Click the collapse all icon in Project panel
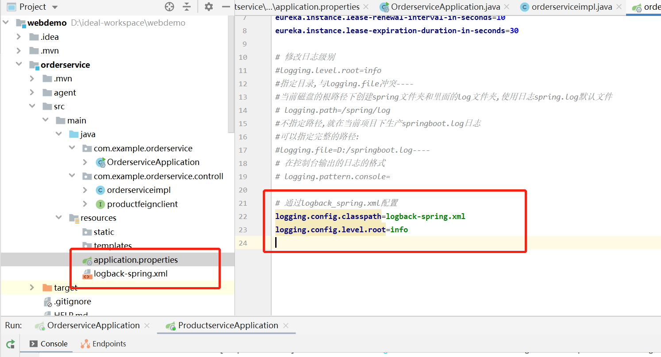This screenshot has width=661, height=357. click(187, 7)
